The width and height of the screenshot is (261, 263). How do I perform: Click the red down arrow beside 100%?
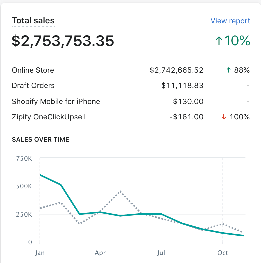click(224, 117)
